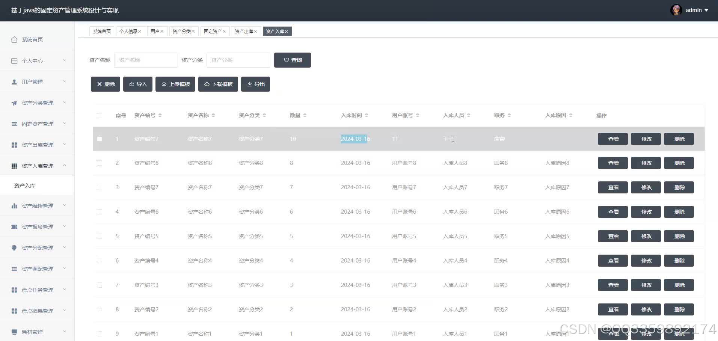Screen dimensions: 718x341
Task: Expand 固定资产管理 menu chevron
Action: [x=65, y=124]
